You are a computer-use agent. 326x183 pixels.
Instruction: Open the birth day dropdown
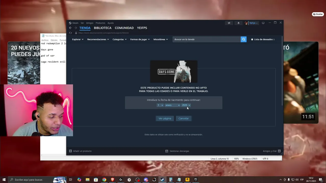coord(160,105)
